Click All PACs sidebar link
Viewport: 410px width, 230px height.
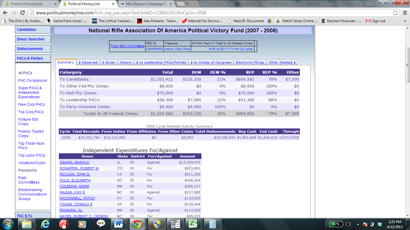(x=25, y=73)
